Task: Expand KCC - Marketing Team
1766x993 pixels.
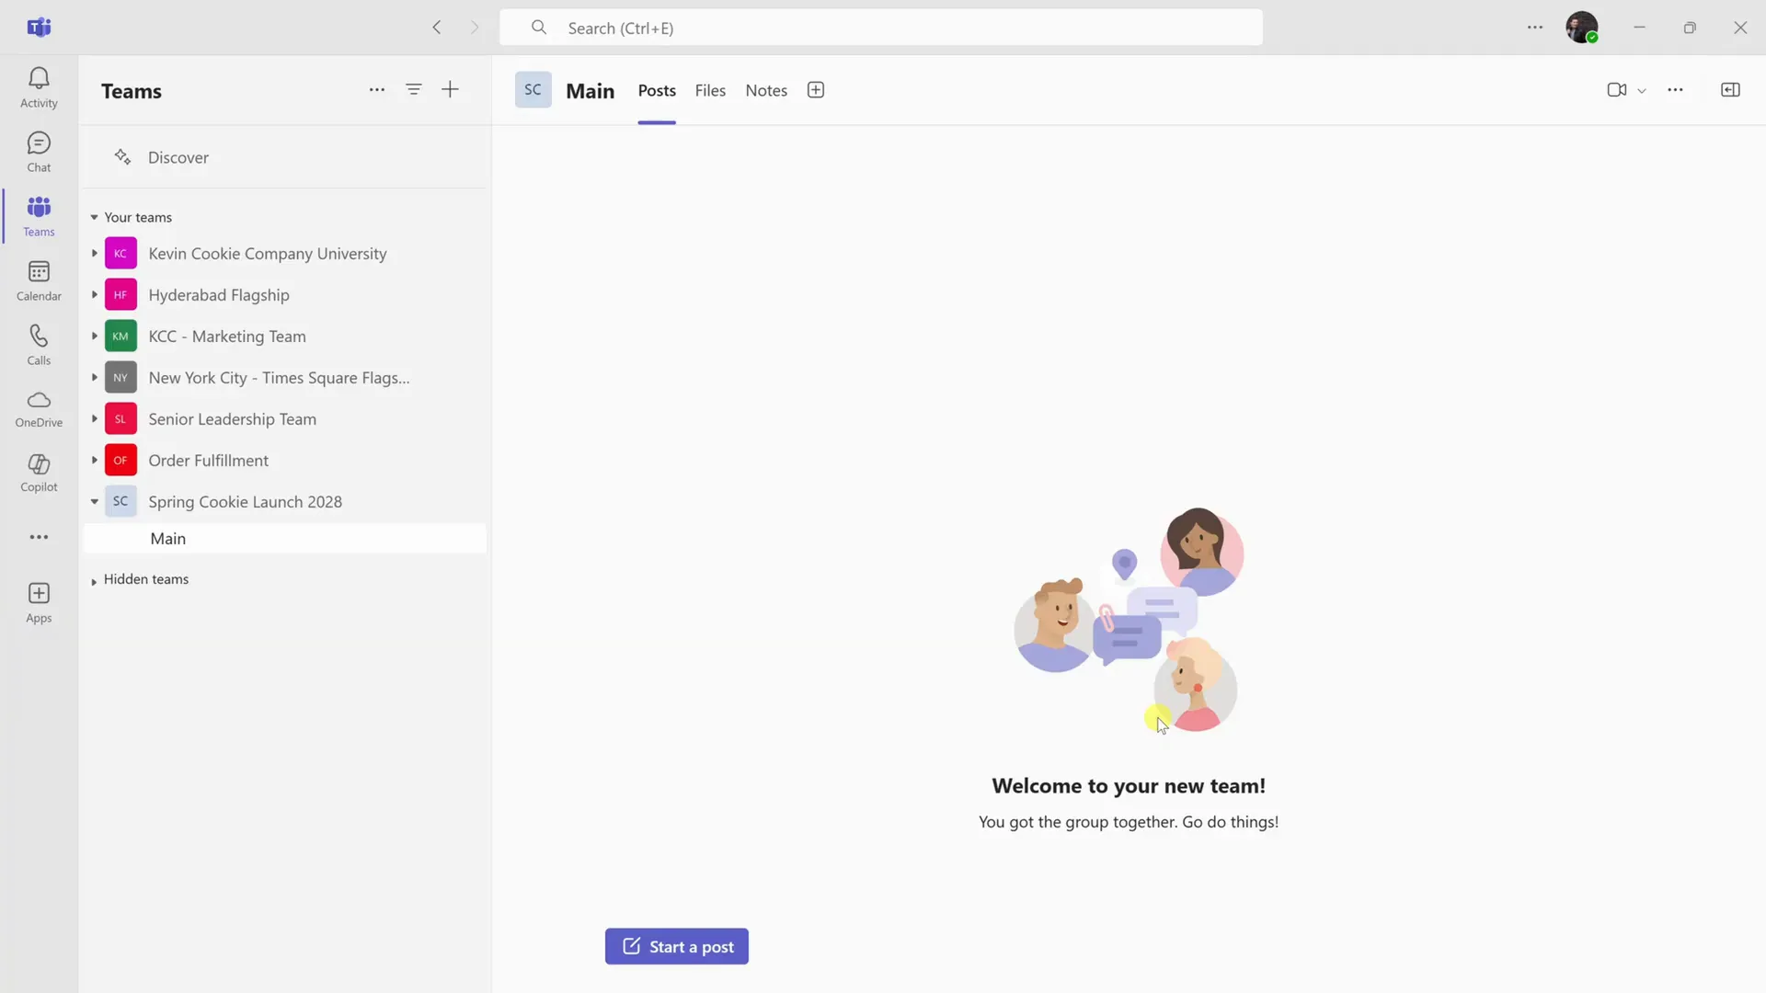Action: coord(94,337)
